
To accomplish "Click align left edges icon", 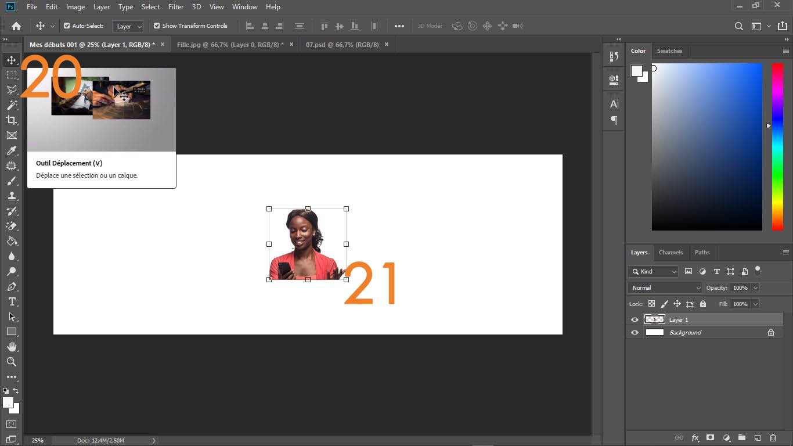I will pyautogui.click(x=250, y=26).
